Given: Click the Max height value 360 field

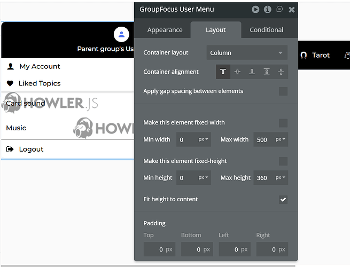Looking at the screenshot, I should (x=263, y=178).
